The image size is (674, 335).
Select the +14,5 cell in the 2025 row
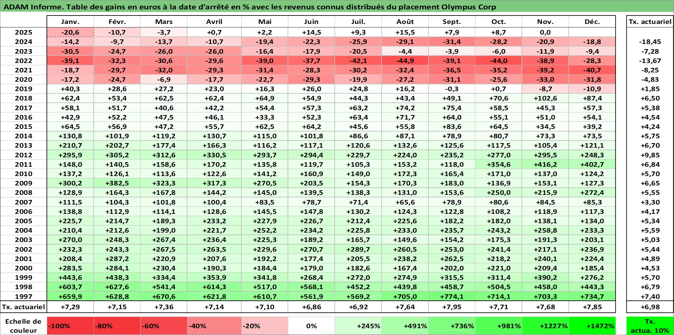tap(311, 32)
